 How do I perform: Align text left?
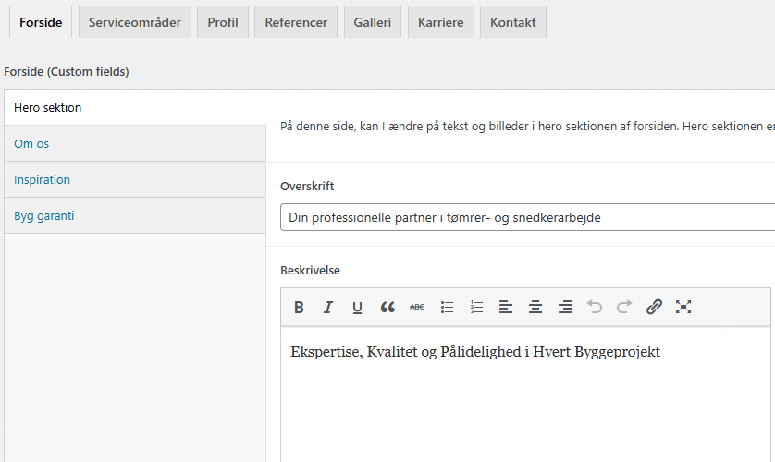[506, 308]
